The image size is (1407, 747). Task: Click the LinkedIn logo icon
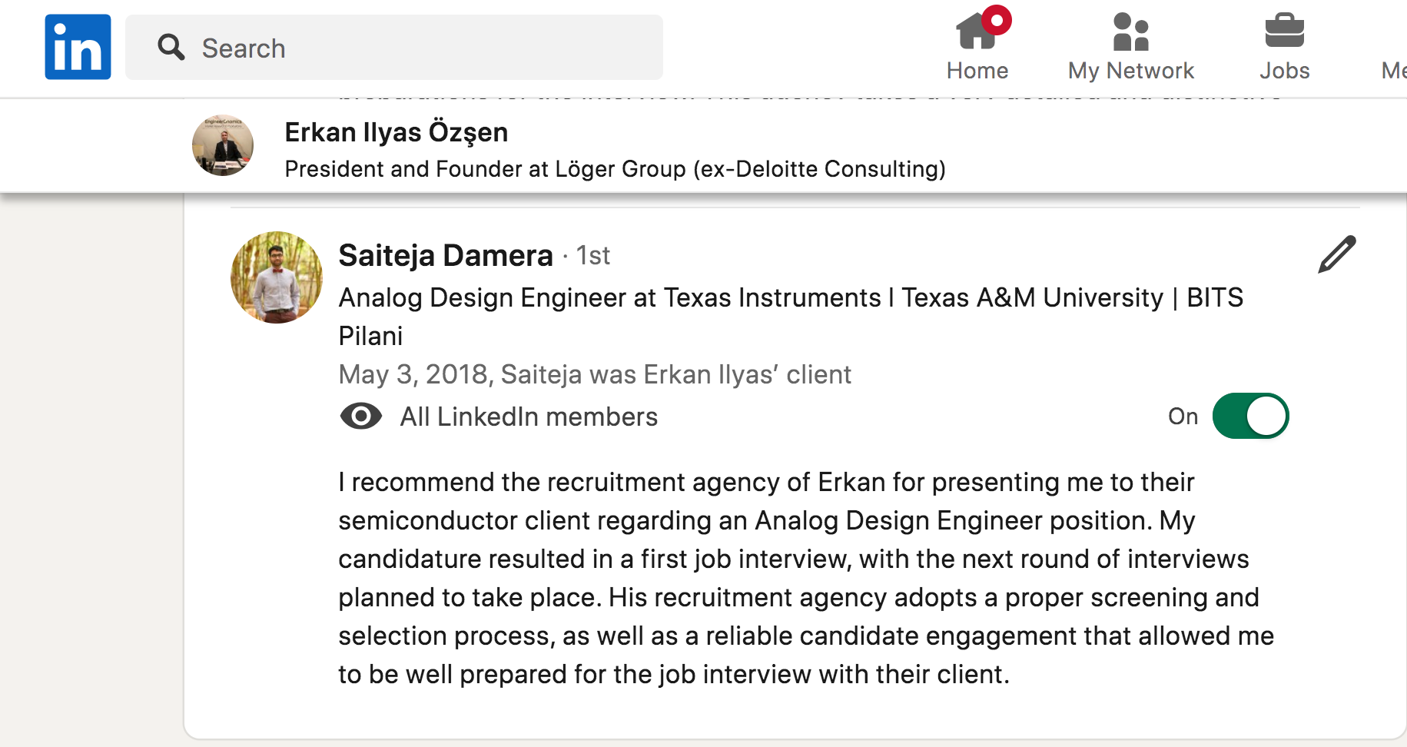[x=78, y=47]
